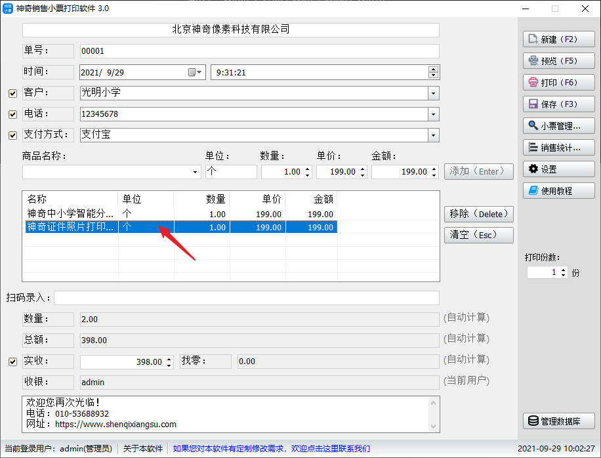Image resolution: width=601 pixels, height=458 pixels.
Task: Expand the 客户 customer dropdown
Action: (x=433, y=93)
